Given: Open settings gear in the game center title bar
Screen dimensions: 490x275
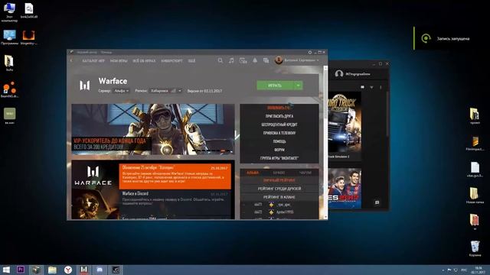Looking at the screenshot, I should (309, 53).
